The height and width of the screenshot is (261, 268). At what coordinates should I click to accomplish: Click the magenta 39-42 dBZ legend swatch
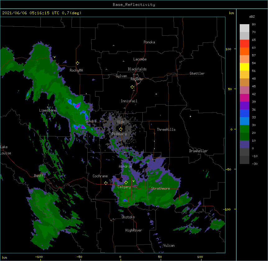[244, 98]
